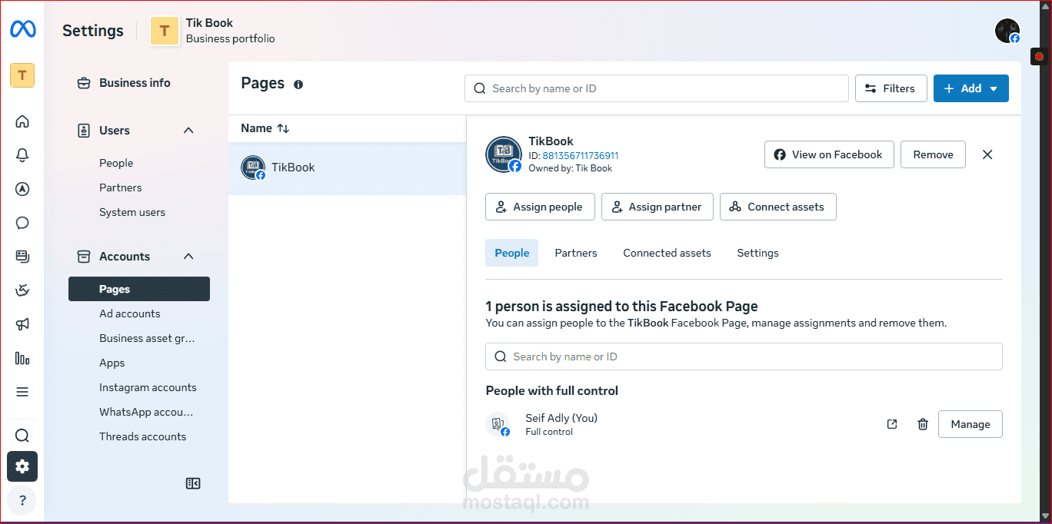Screen dimensions: 1052x524
Task: Open Ad accounts
Action: pos(130,313)
